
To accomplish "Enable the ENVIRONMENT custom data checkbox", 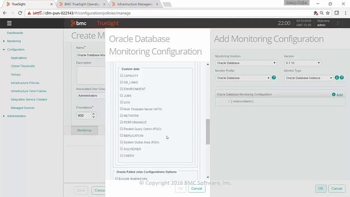I will pos(121,89).
